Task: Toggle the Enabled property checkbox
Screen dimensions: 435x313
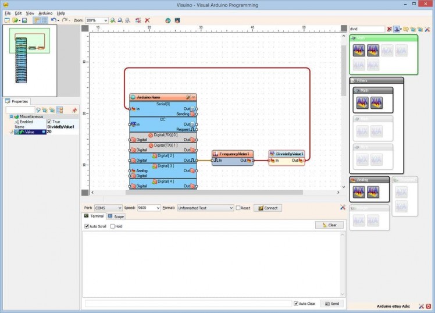Action: point(49,122)
